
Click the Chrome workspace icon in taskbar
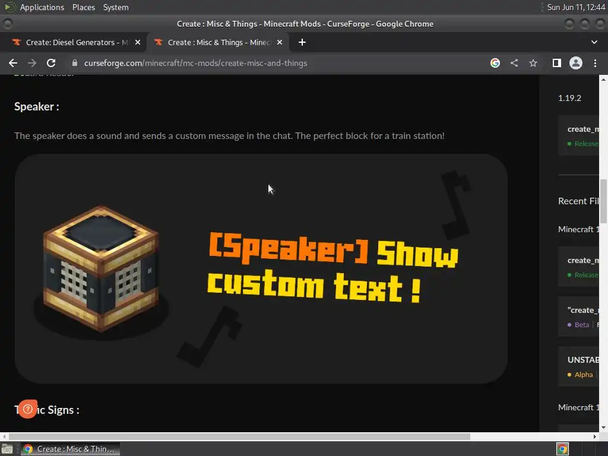[x=563, y=449]
